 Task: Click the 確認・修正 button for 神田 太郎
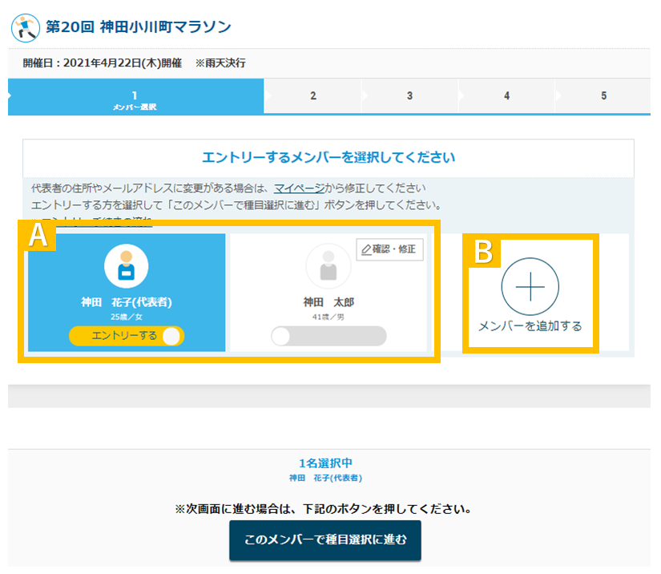point(389,249)
